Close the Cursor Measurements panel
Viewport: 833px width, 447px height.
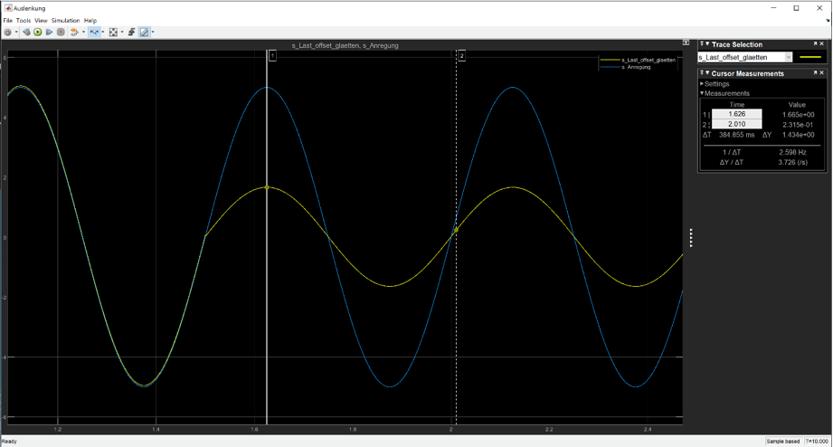[824, 73]
